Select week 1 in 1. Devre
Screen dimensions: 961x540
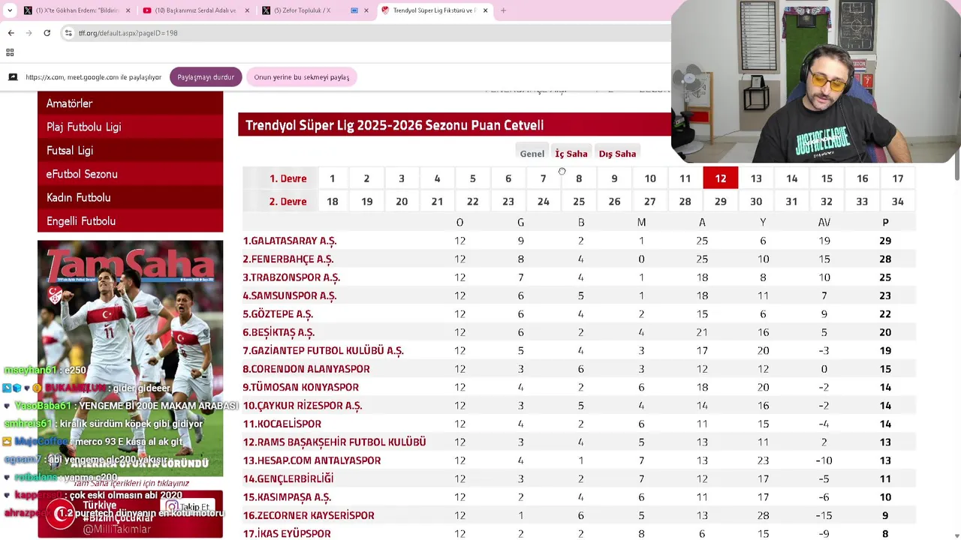[x=332, y=178]
